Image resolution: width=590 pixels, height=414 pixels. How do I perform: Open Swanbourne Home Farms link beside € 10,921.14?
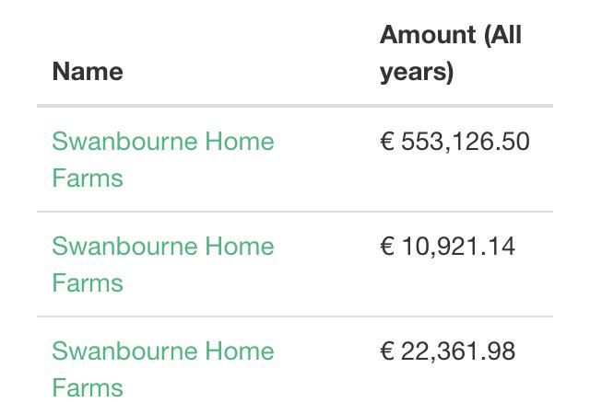click(x=162, y=247)
